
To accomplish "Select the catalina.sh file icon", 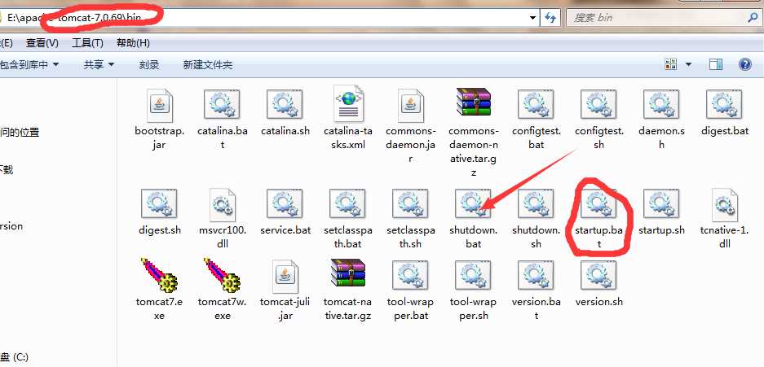I will point(285,104).
